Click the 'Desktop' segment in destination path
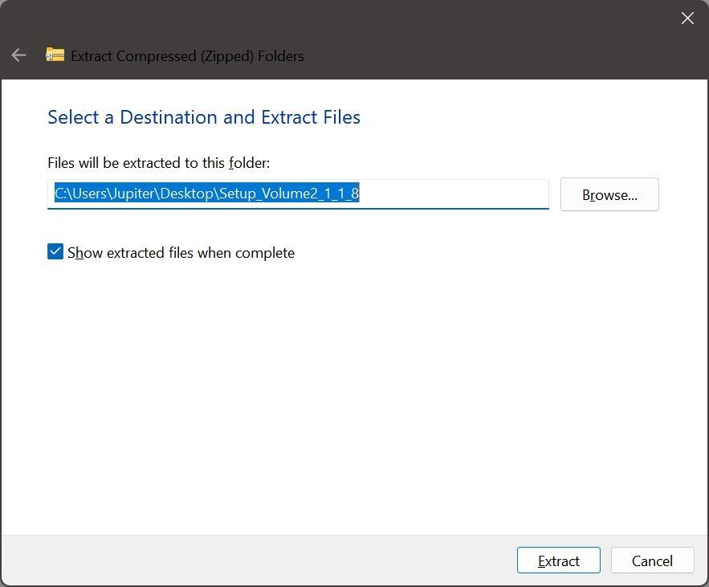The width and height of the screenshot is (709, 587). [186, 194]
